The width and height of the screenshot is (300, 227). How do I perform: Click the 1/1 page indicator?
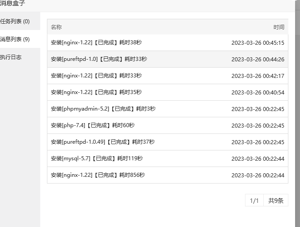point(254,201)
